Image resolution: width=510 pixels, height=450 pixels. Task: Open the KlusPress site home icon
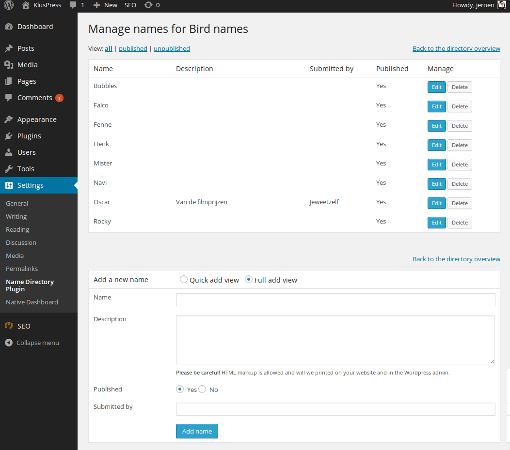(x=26, y=5)
